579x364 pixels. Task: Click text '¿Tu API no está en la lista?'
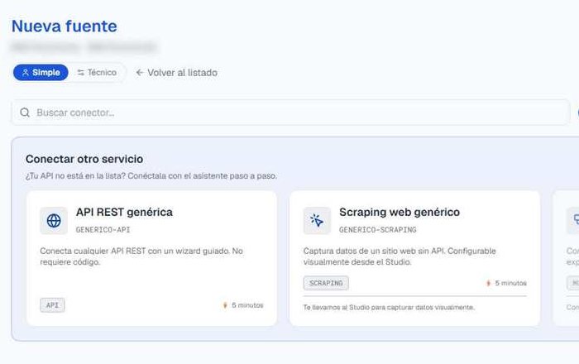(76, 175)
